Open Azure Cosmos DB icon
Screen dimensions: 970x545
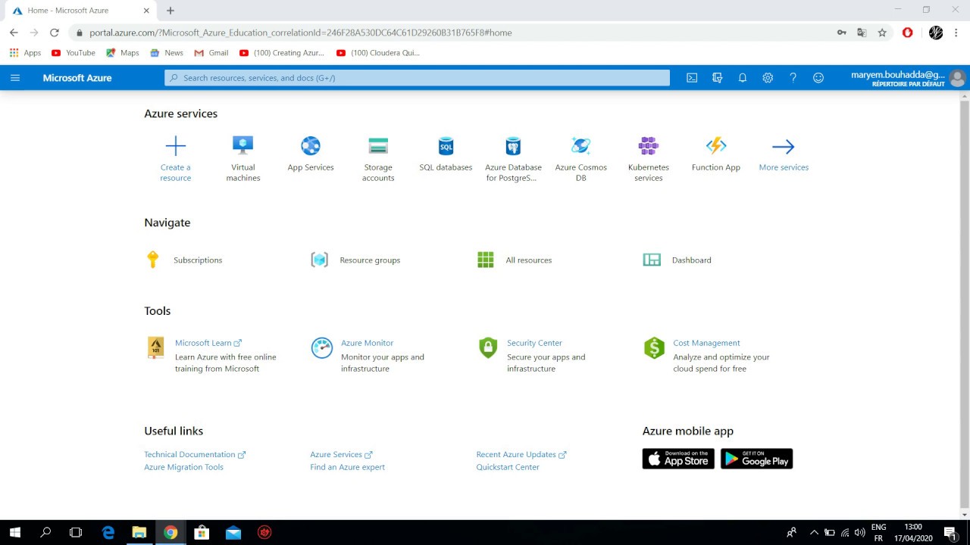[581, 146]
